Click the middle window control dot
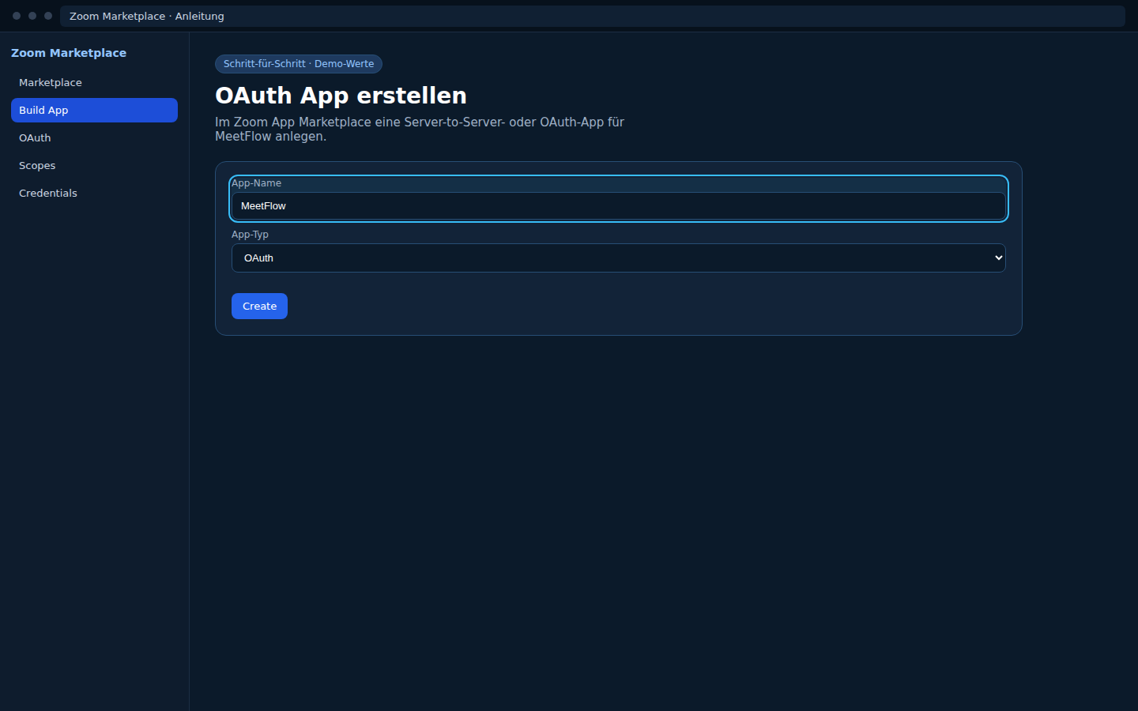The height and width of the screenshot is (711, 1138). 32,16
